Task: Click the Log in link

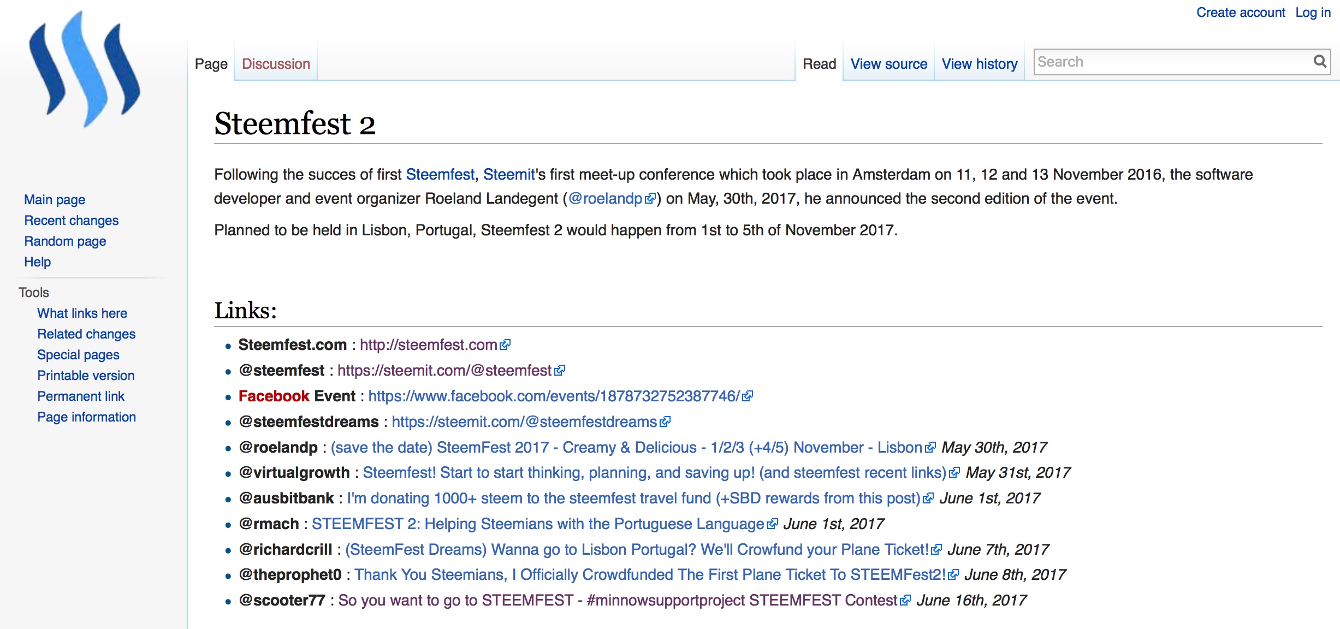Action: coord(1313,13)
